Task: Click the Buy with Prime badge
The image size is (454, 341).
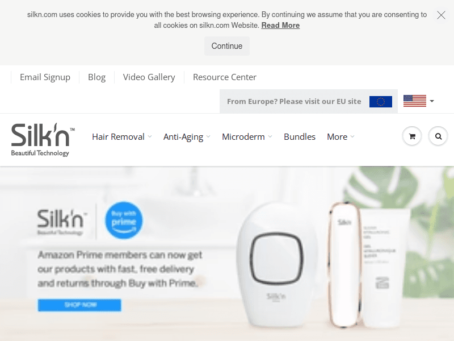Action: click(x=124, y=221)
